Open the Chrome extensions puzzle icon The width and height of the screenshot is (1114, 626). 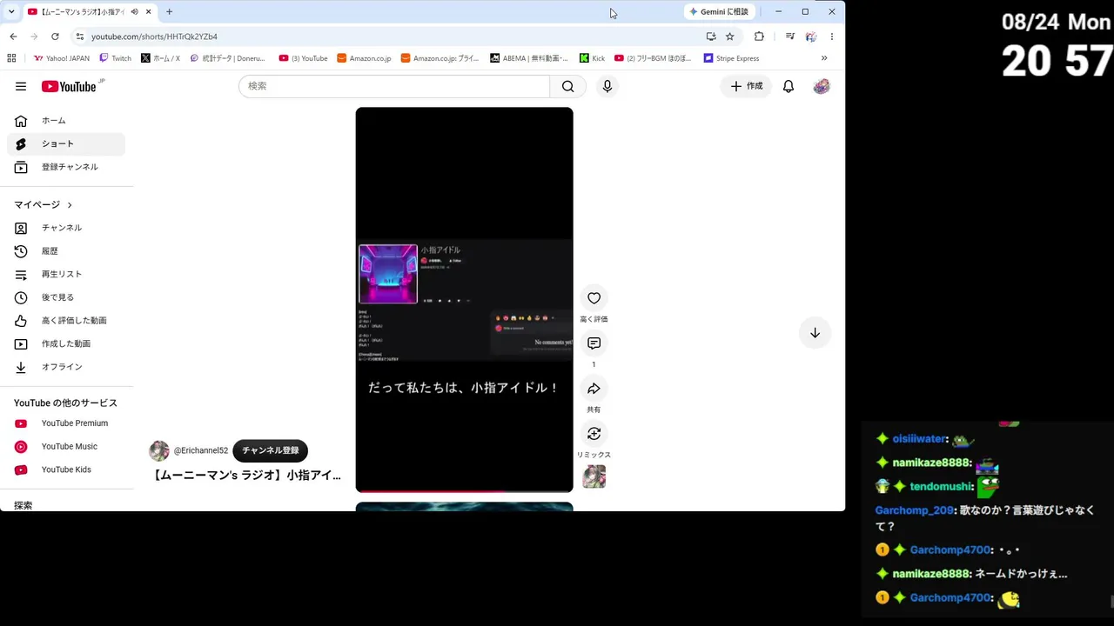pos(759,37)
